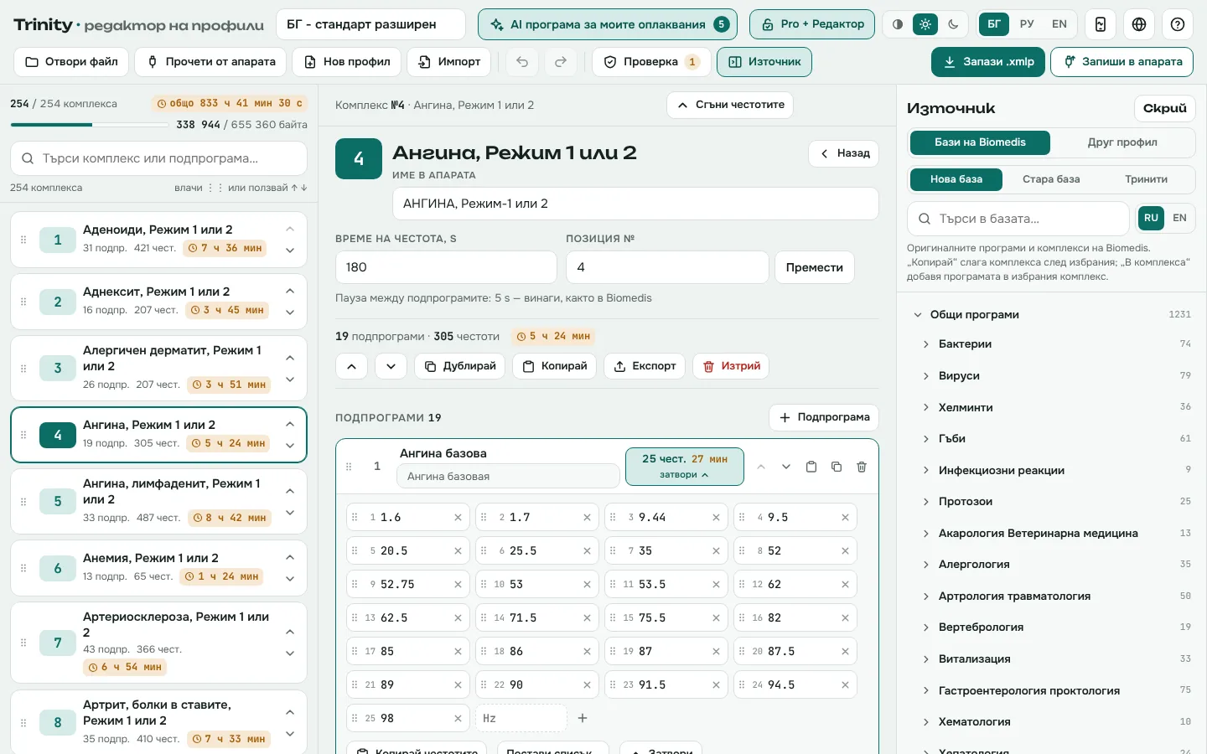This screenshot has width=1207, height=754.
Task: Open the help question mark icon
Action: [1178, 24]
